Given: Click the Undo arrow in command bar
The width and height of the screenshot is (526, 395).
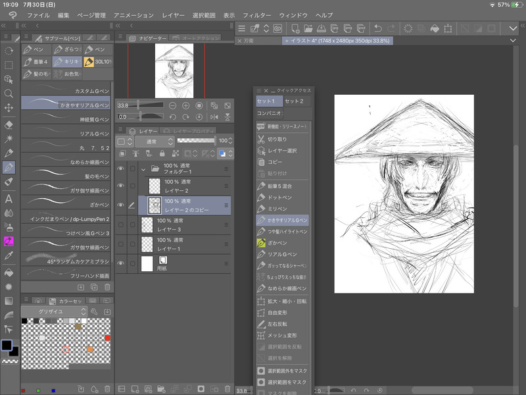Looking at the screenshot, I should point(377,28).
